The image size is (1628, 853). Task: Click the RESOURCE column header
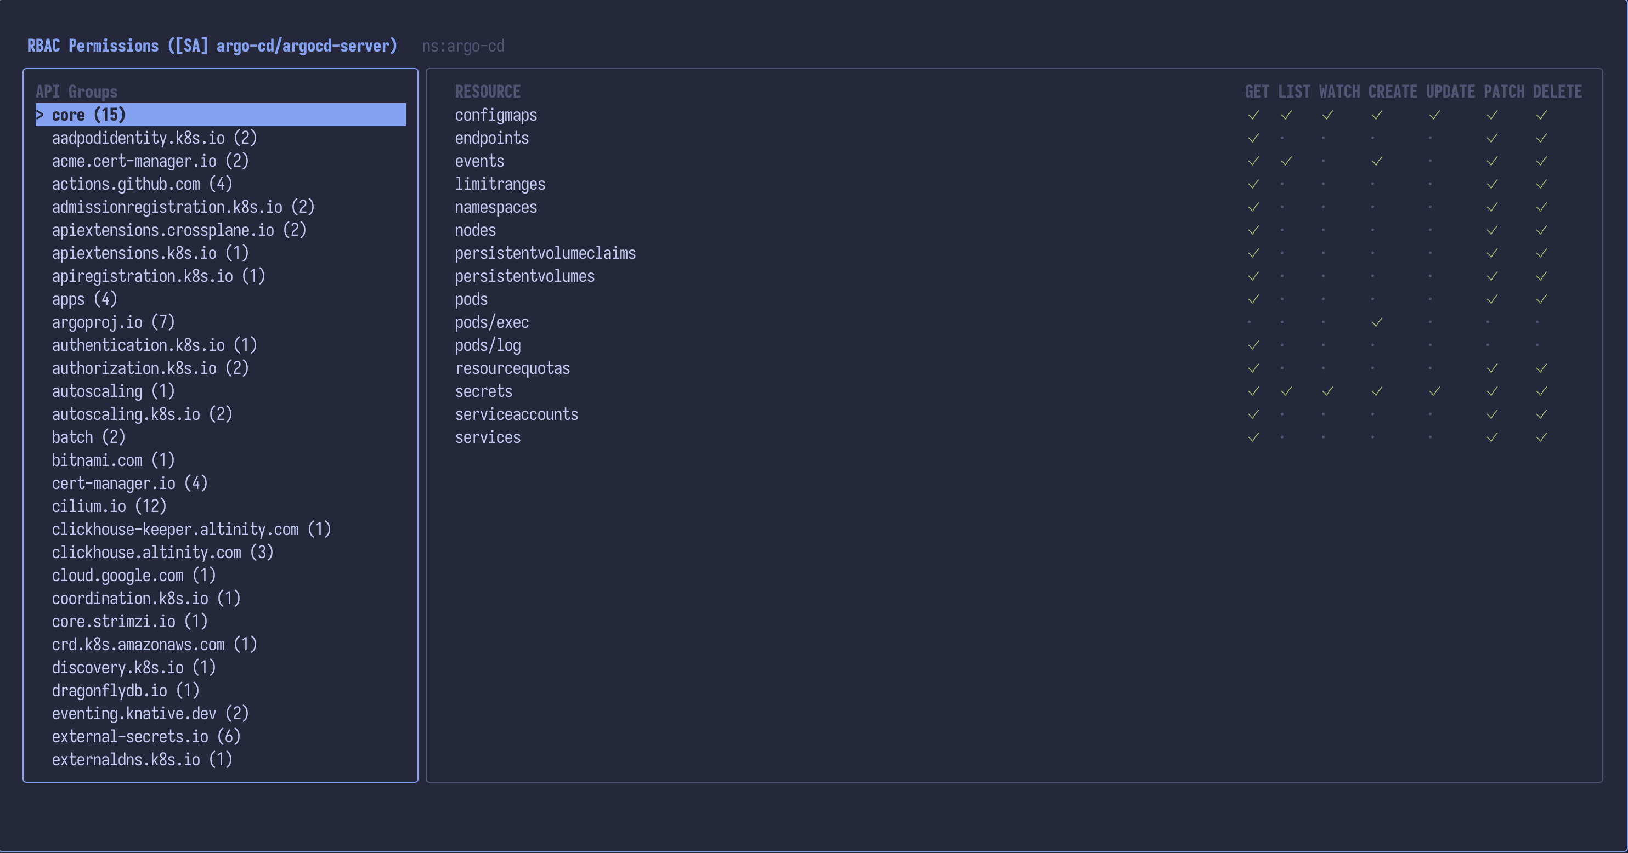487,92
